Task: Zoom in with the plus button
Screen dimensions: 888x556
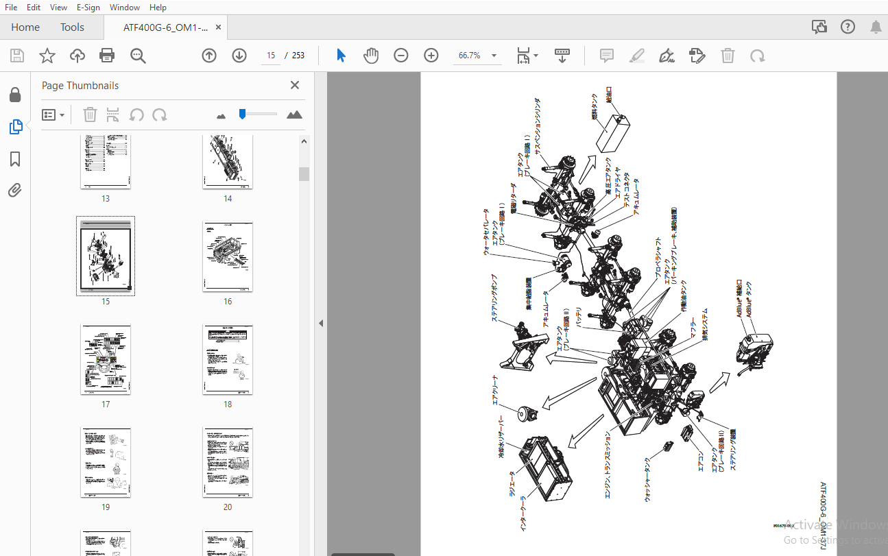Action: pos(431,56)
